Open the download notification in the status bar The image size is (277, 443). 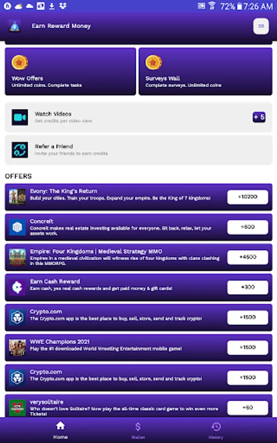52,6
